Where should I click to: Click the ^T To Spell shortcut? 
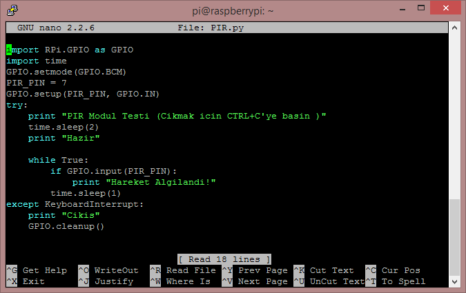point(396,281)
